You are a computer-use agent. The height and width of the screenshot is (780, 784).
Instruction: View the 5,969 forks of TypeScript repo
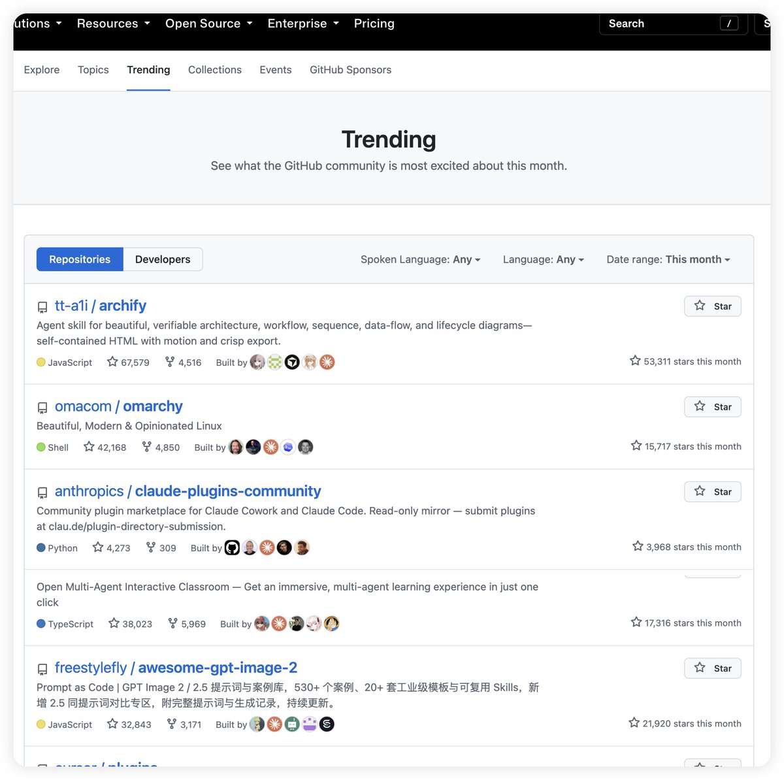(187, 623)
